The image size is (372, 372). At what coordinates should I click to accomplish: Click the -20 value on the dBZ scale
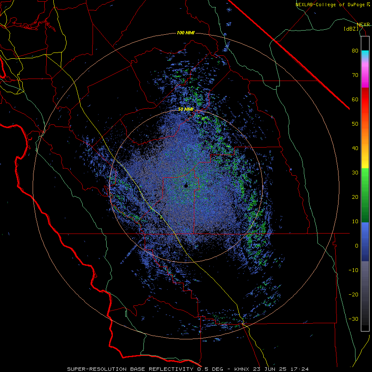(353, 294)
